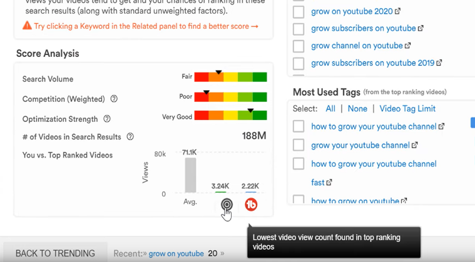This screenshot has height=262, width=475.
Task: Open external link icon after 'grow on youtube 2020'
Action: 398,11
